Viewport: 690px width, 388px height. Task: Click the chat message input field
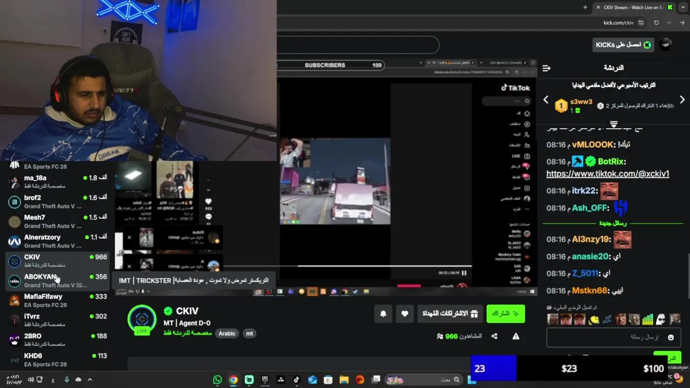click(x=613, y=337)
